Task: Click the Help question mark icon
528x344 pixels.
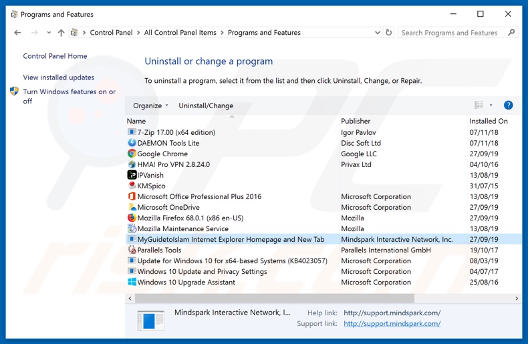Action: coord(508,106)
